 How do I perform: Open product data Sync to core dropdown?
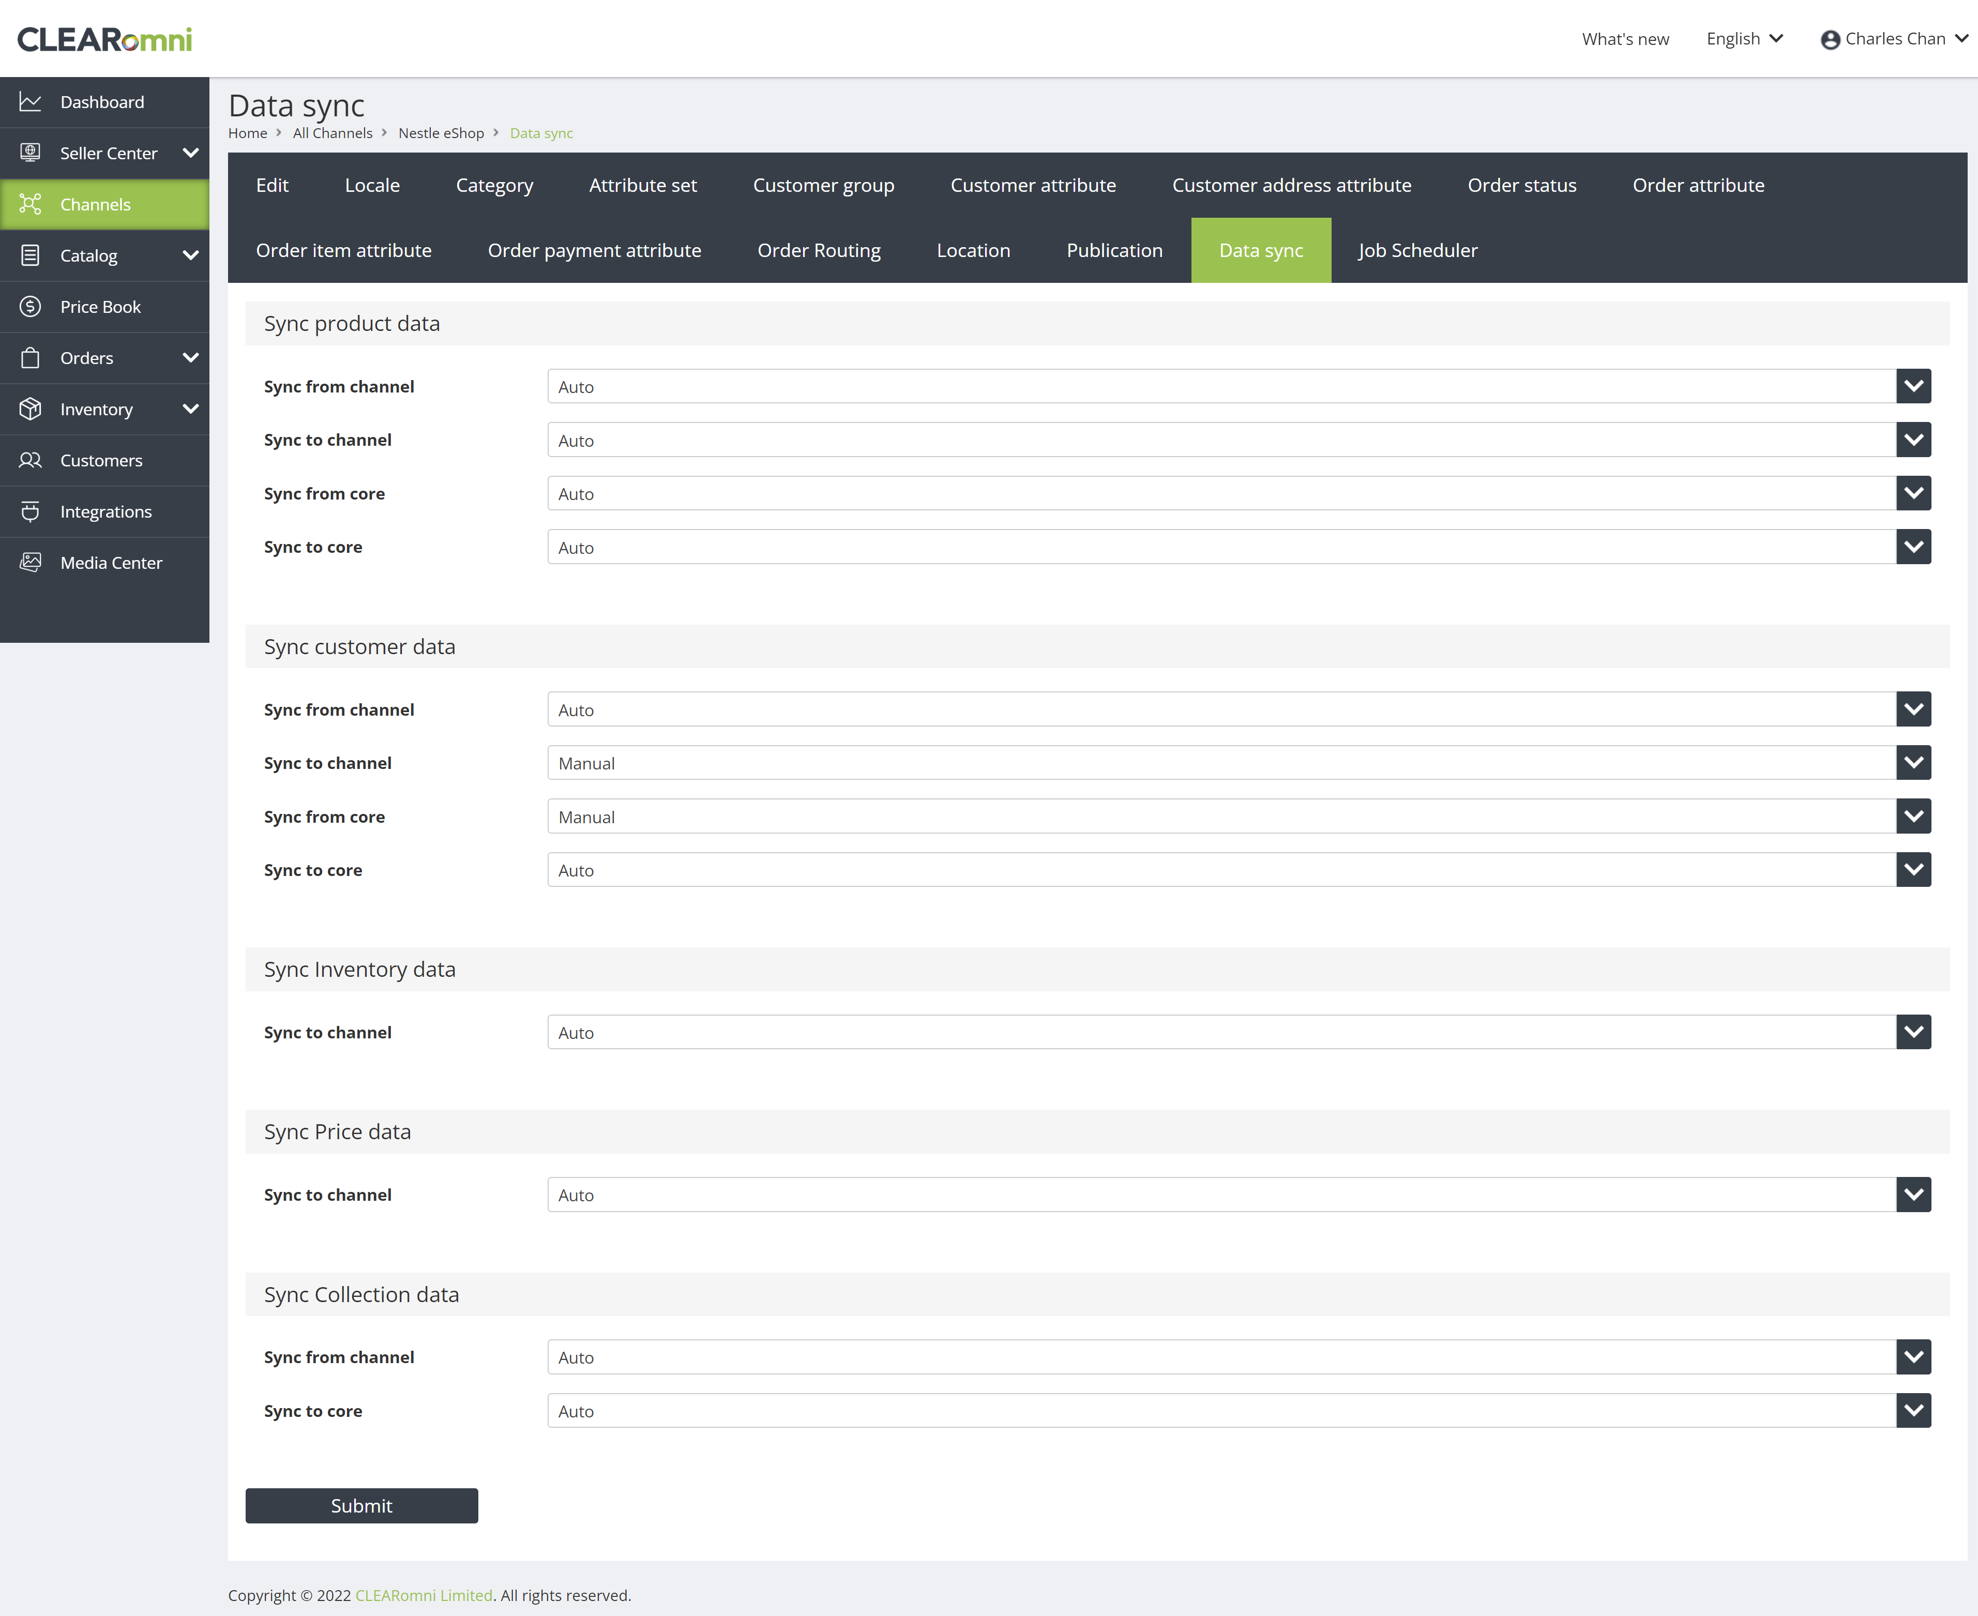point(1239,547)
